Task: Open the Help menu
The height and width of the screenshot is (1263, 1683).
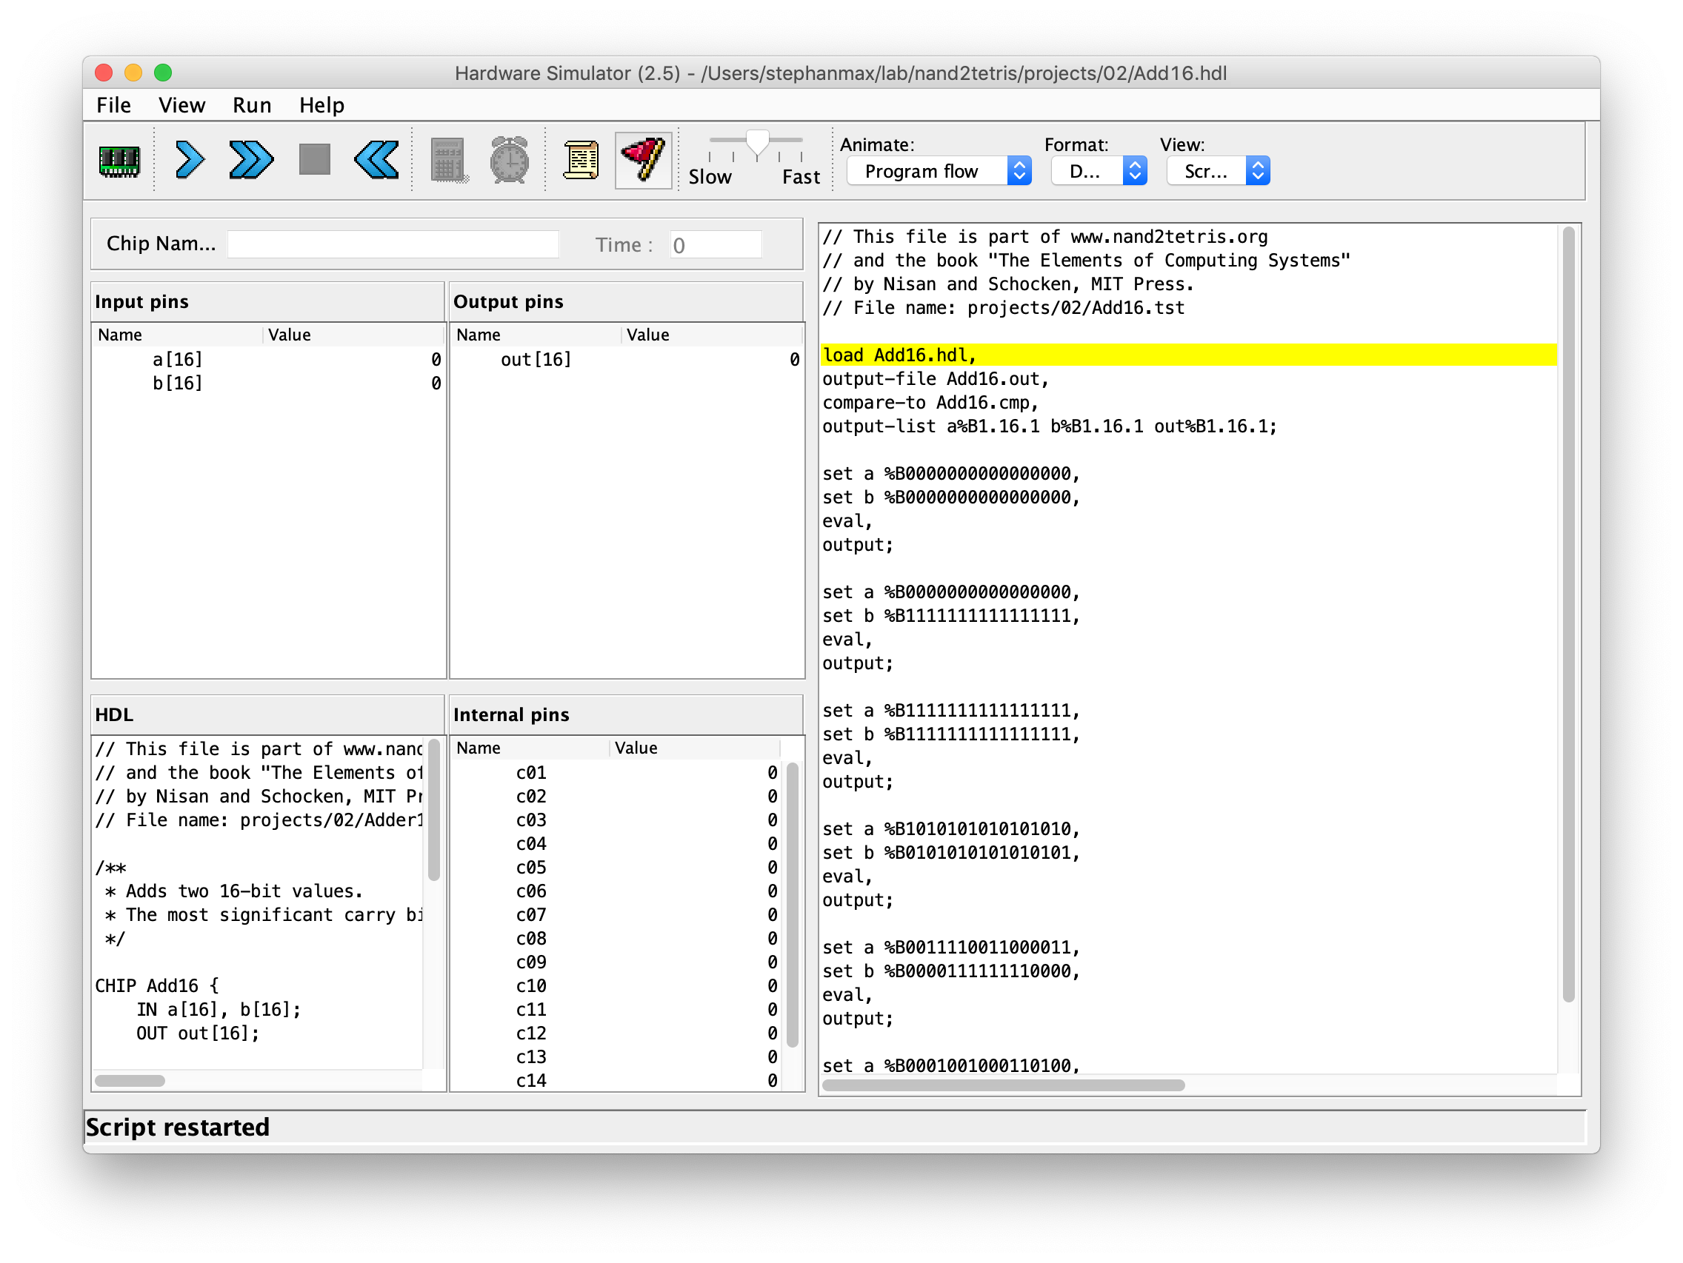Action: pyautogui.click(x=321, y=105)
